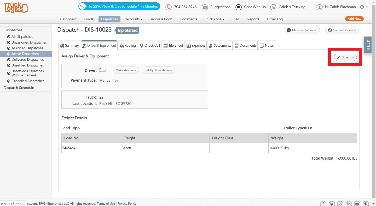376x206 pixels.
Task: Open the SPAN Enterprises LLC link
Action: point(54,204)
